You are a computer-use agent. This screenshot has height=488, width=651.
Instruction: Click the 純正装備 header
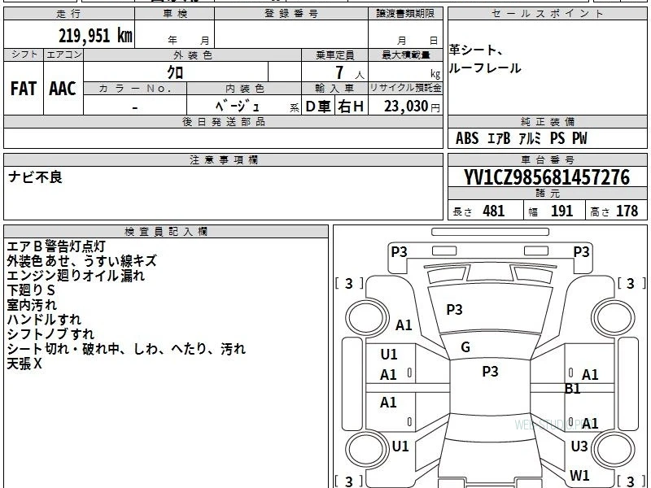pos(547,122)
